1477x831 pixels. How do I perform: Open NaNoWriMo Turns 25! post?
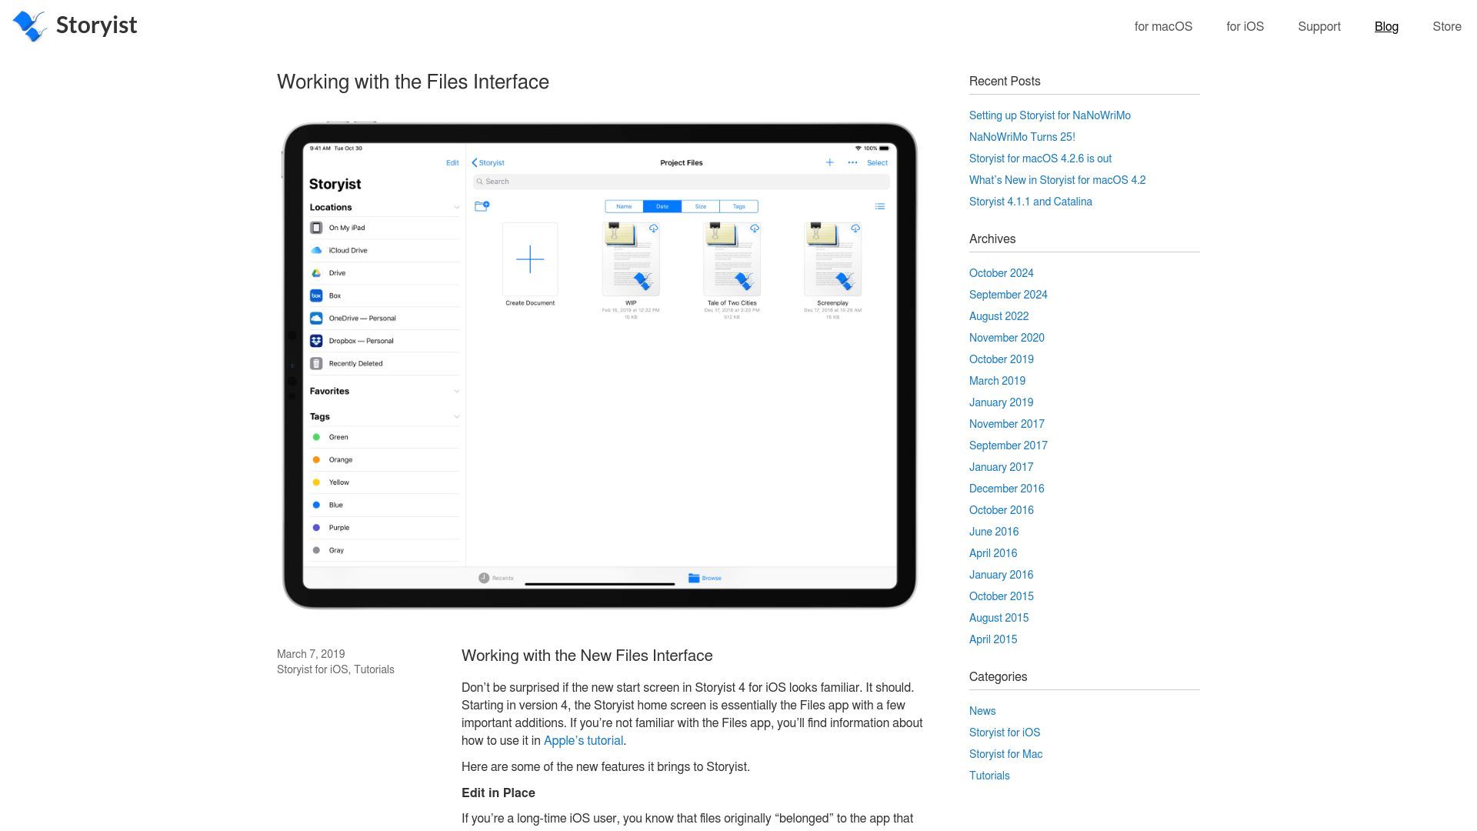pyautogui.click(x=1022, y=137)
